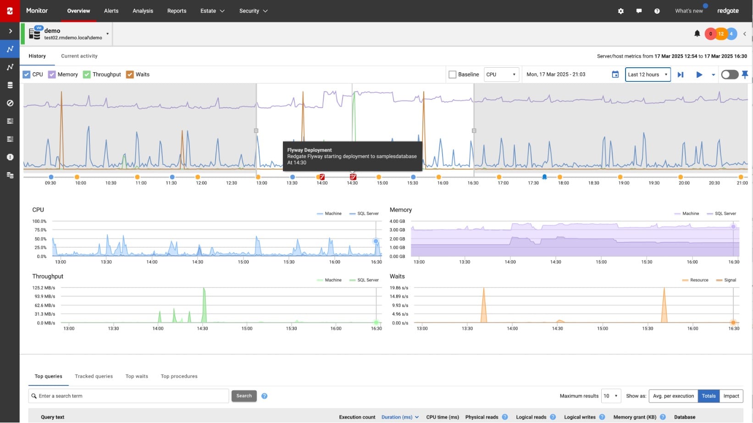
Task: Open the Analysis tab
Action: 143,11
